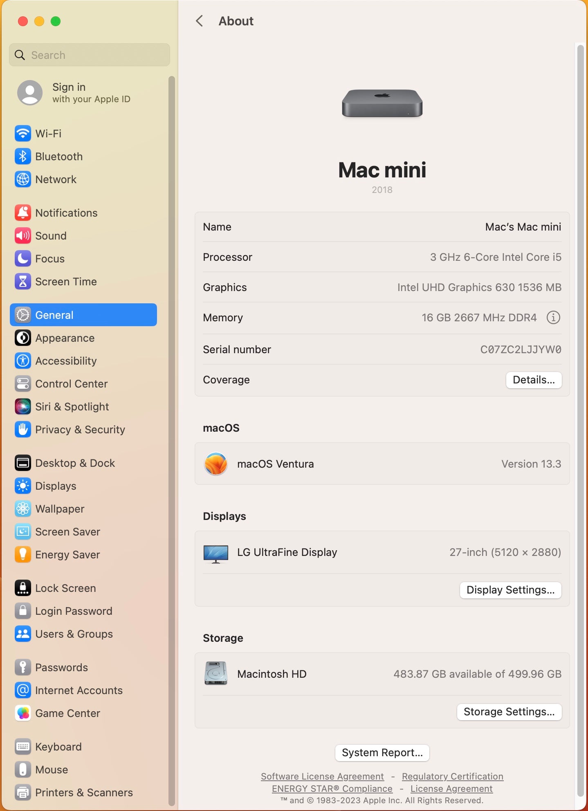This screenshot has height=811, width=588.
Task: Click the Search field
Action: 90,55
